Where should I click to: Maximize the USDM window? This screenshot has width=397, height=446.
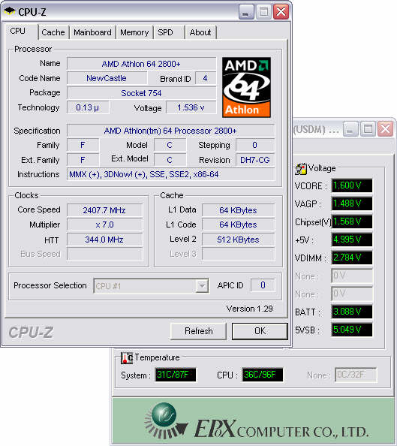coord(368,129)
